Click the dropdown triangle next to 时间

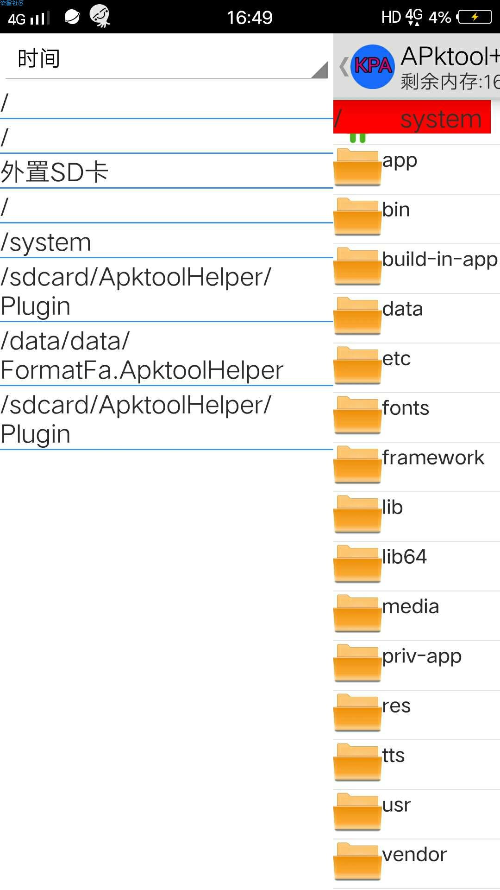click(319, 70)
